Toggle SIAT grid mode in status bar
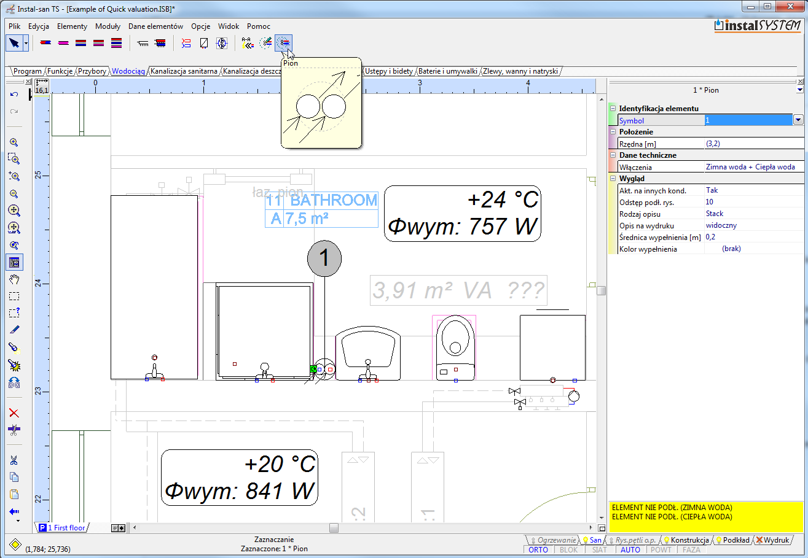Image resolution: width=808 pixels, height=558 pixels. [600, 550]
